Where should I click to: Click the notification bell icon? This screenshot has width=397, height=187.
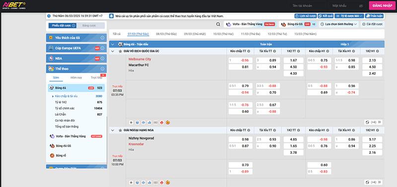(x=111, y=16)
